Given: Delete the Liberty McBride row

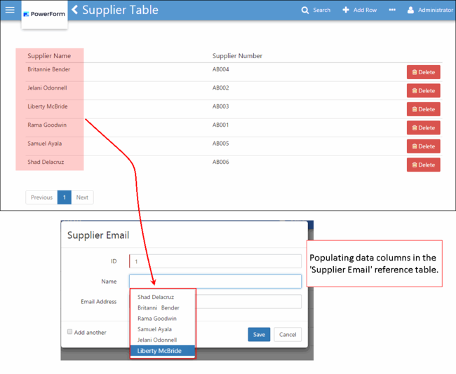Looking at the screenshot, I should pyautogui.click(x=423, y=109).
